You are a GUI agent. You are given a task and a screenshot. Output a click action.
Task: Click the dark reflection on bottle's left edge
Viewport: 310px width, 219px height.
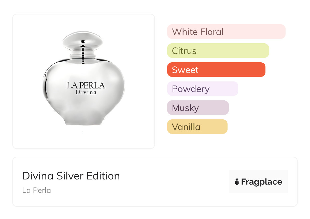[x=46, y=84]
